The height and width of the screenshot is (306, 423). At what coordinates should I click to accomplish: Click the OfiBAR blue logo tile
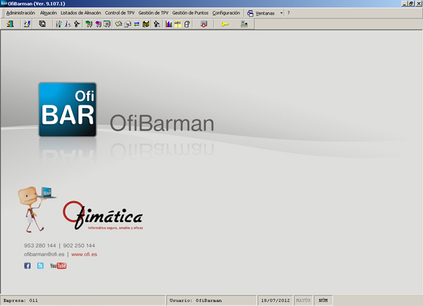68,110
